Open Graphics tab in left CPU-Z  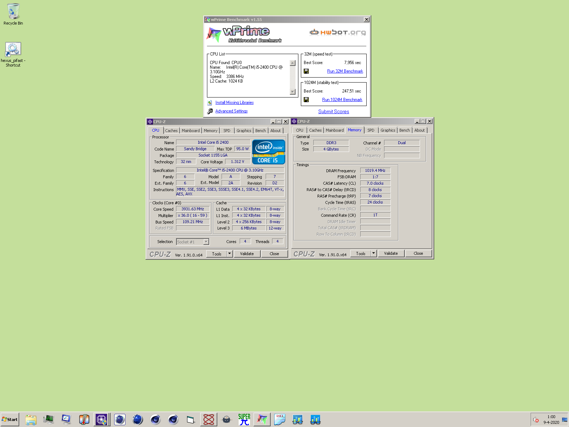pyautogui.click(x=244, y=131)
